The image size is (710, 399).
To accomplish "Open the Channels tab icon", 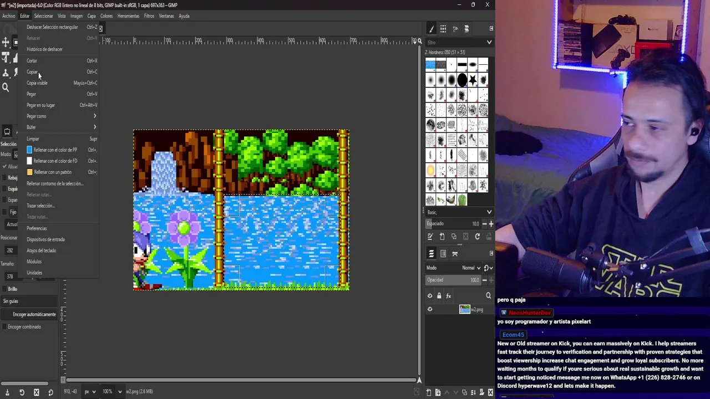I will coord(443,254).
